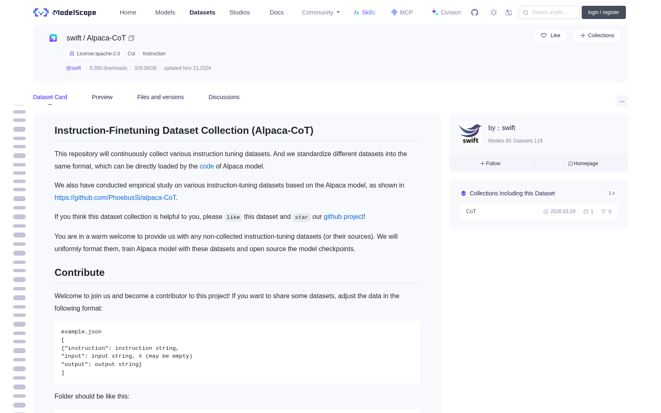The height and width of the screenshot is (413, 661).
Task: Click the inline 'star' code word
Action: pos(302,217)
